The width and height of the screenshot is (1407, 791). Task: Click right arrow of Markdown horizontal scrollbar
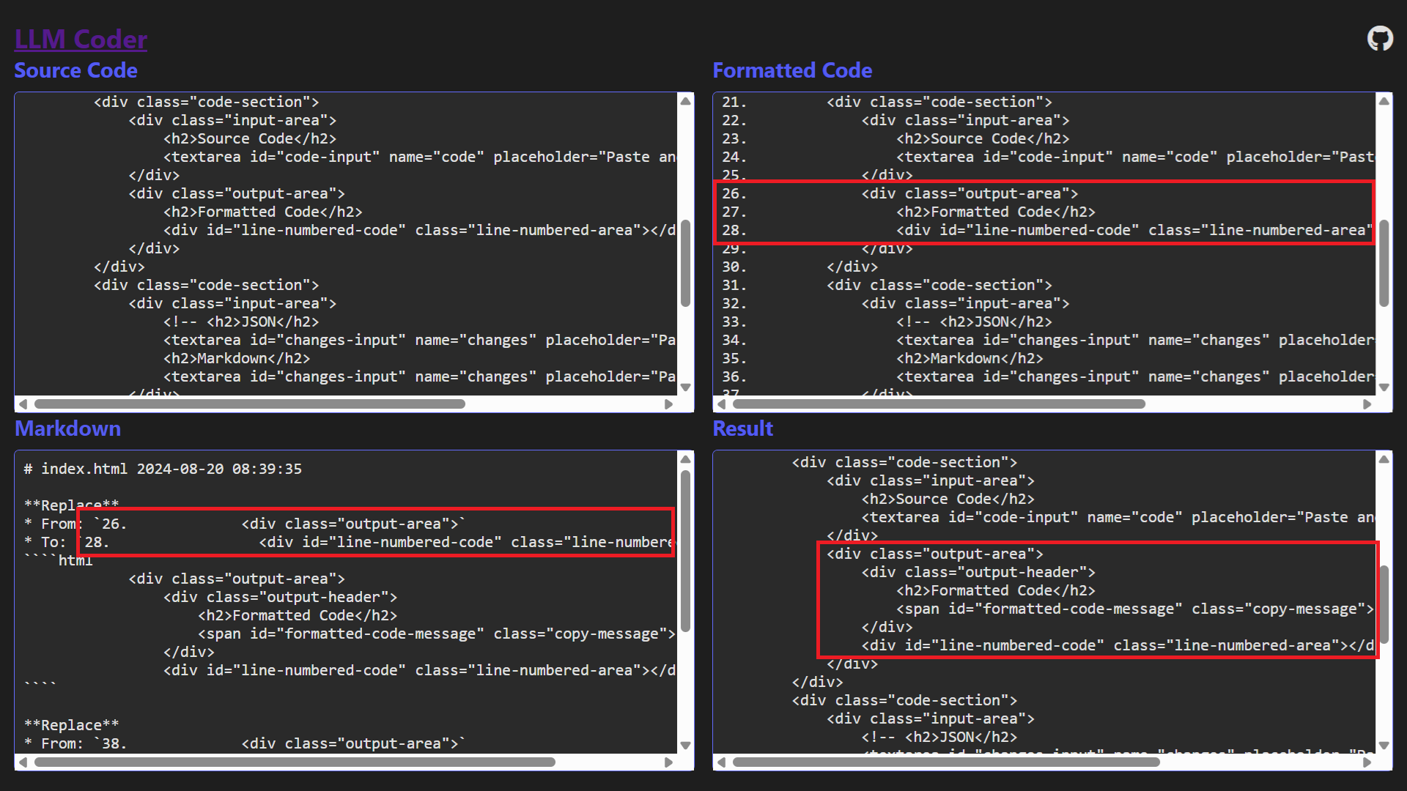(668, 762)
